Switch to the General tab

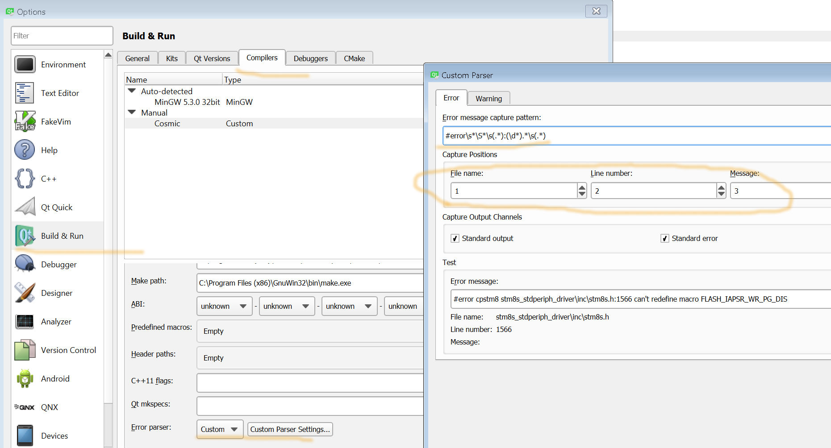click(x=138, y=58)
